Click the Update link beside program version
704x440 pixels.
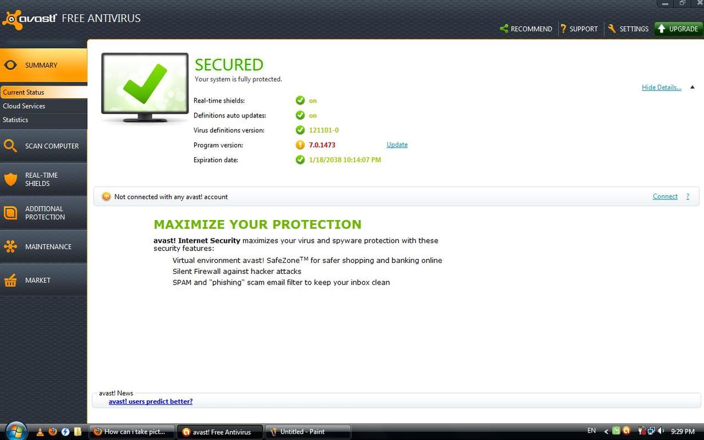tap(397, 145)
